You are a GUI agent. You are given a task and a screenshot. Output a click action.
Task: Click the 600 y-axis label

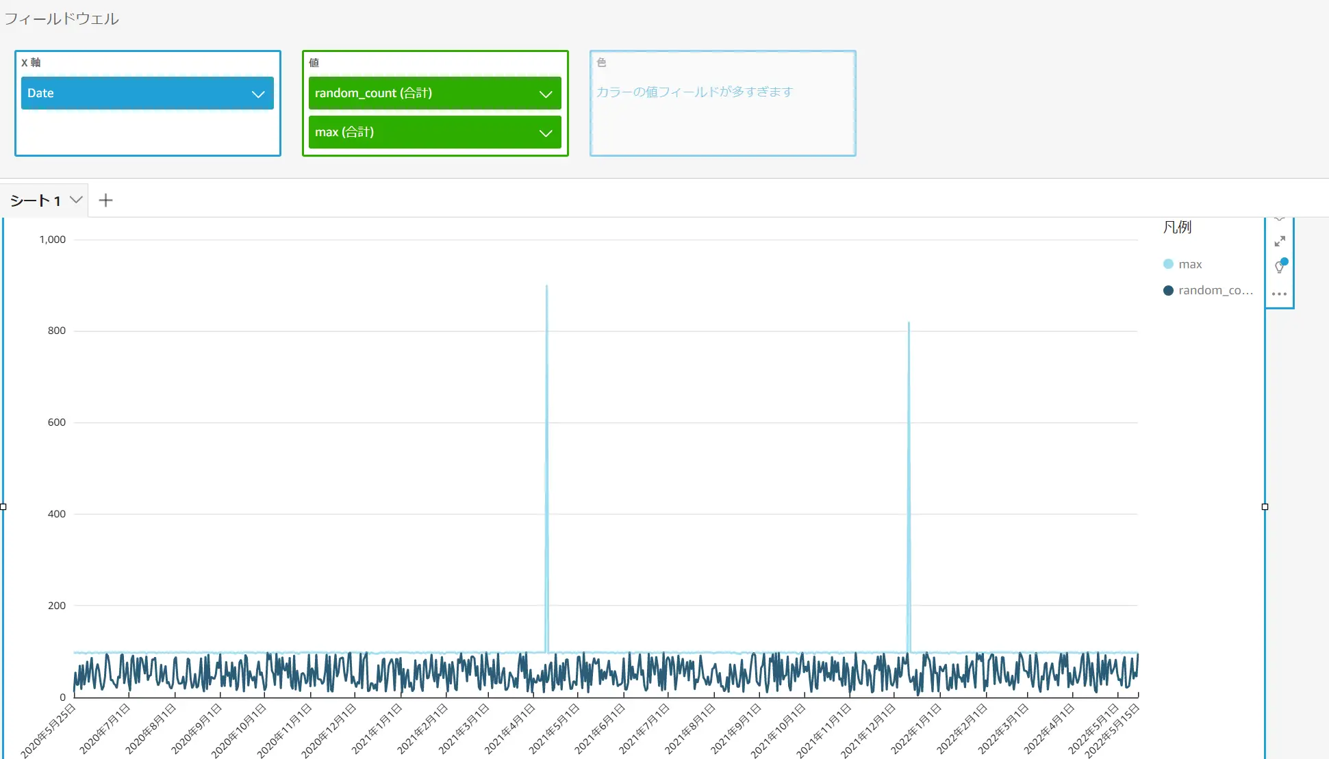pos(57,422)
